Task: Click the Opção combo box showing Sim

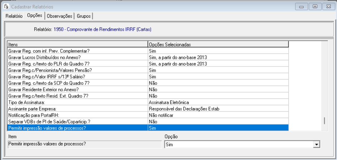Action: tap(239, 145)
